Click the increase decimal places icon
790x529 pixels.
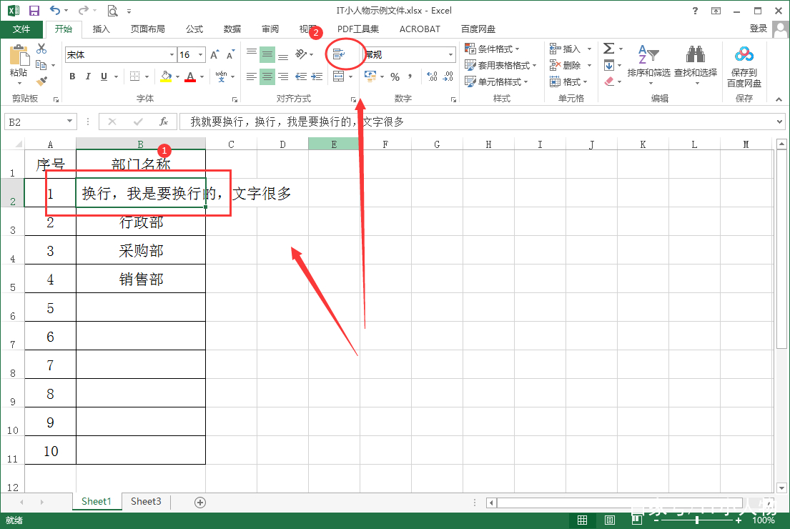pyautogui.click(x=433, y=76)
